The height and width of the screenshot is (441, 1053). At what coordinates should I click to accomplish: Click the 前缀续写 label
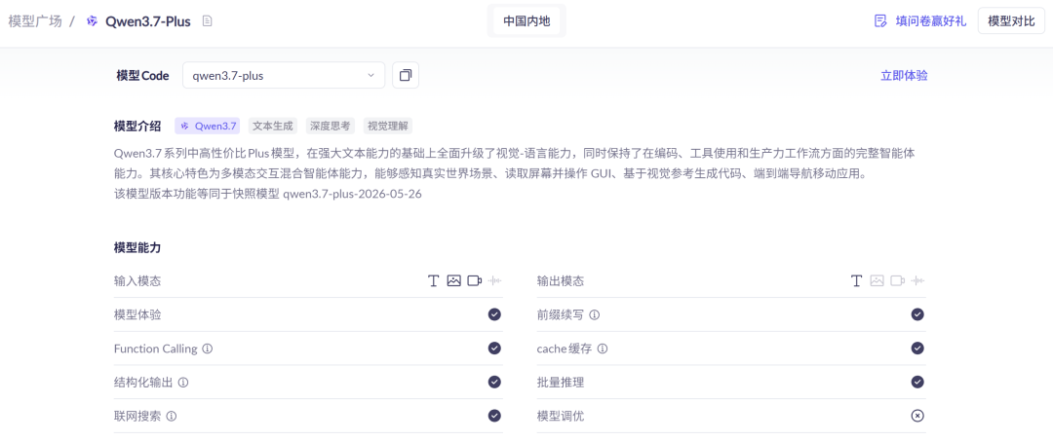(x=560, y=314)
